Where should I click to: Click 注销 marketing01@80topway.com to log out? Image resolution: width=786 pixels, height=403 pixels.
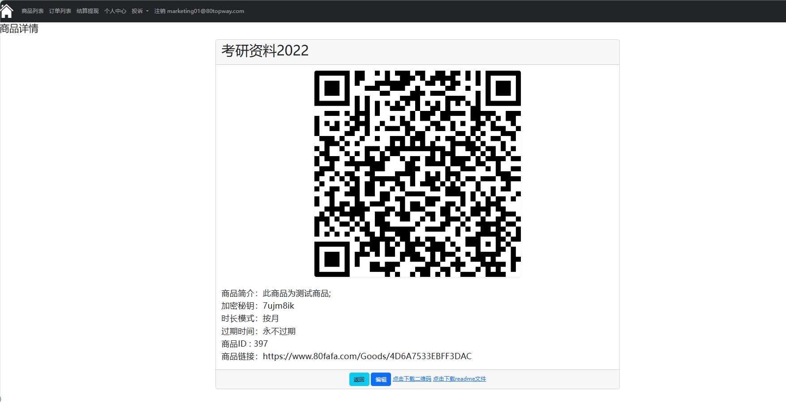coord(199,11)
